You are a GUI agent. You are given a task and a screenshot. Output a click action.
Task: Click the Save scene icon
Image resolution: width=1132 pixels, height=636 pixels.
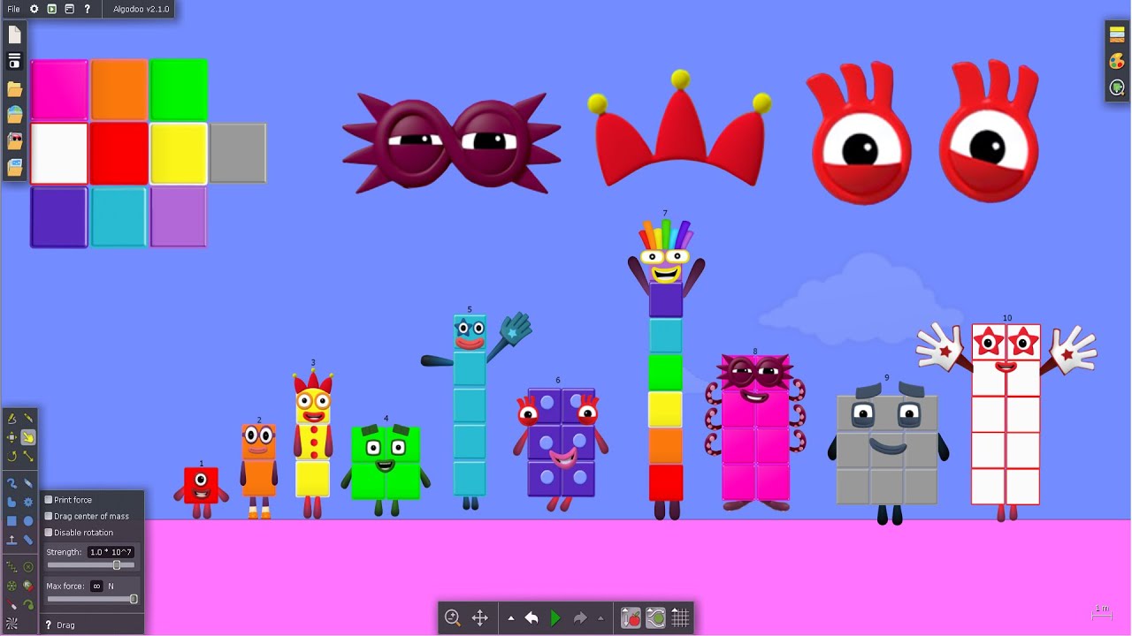pyautogui.click(x=14, y=62)
